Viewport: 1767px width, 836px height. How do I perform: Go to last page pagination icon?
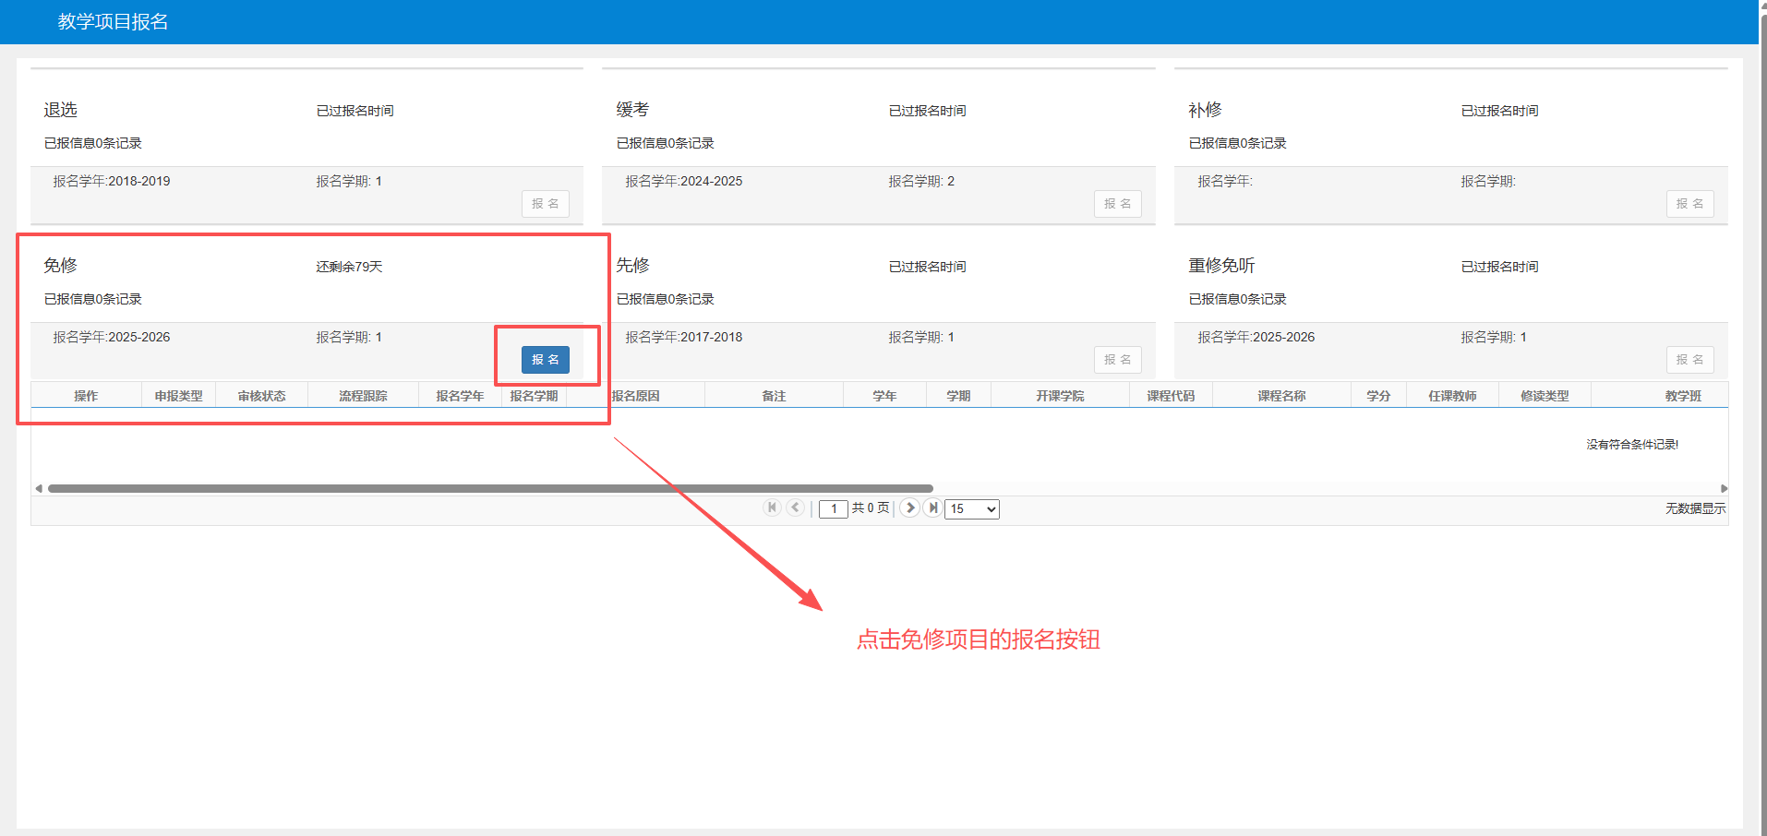pos(932,508)
